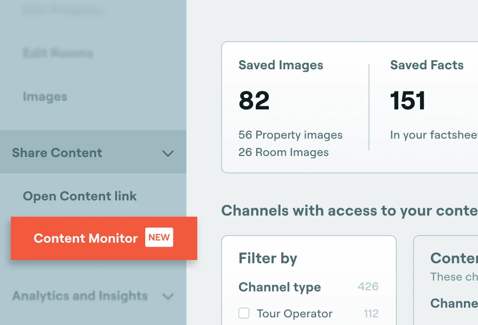This screenshot has height=325, width=478.
Task: Click the Channel type filter heading
Action: point(280,287)
